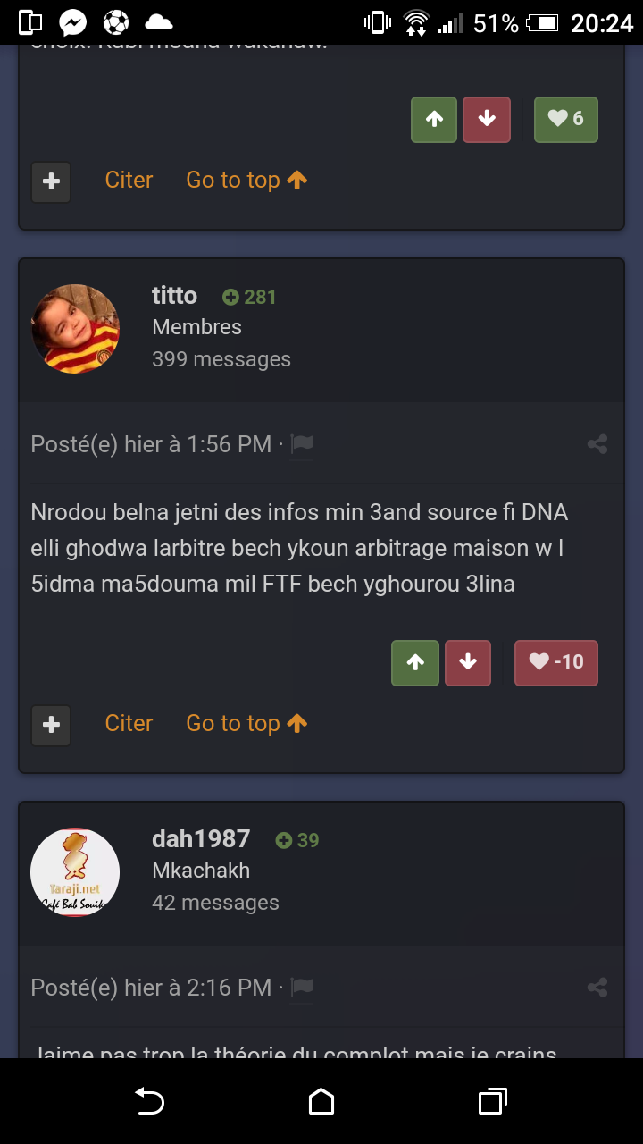
Task: Upvote the top post with green arrow
Action: [434, 120]
